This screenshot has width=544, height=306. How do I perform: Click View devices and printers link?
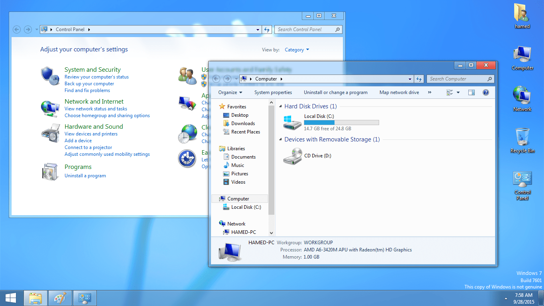point(91,134)
